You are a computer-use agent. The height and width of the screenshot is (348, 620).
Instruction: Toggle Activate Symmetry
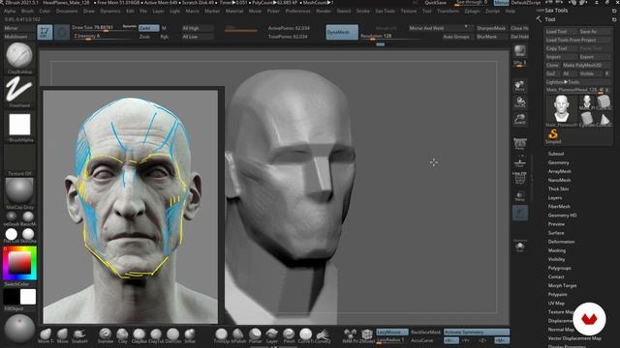click(x=477, y=332)
